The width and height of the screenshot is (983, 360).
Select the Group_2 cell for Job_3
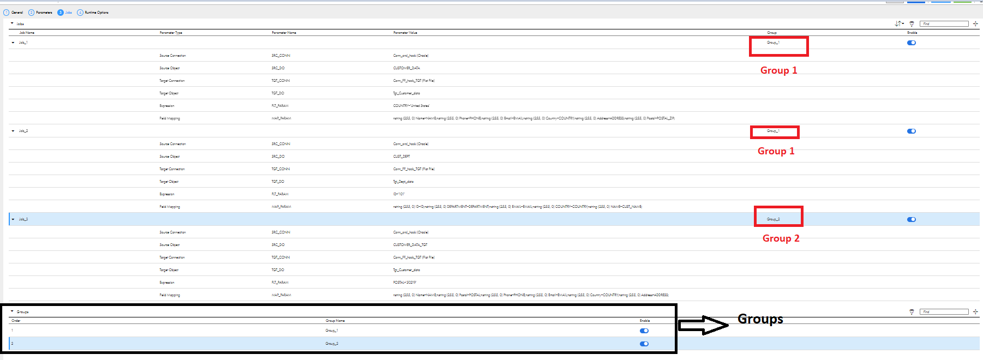pyautogui.click(x=773, y=219)
